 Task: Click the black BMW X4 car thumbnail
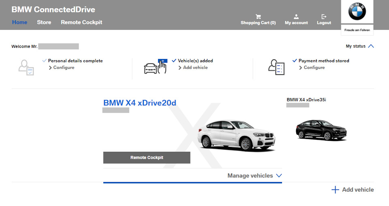coord(321,130)
